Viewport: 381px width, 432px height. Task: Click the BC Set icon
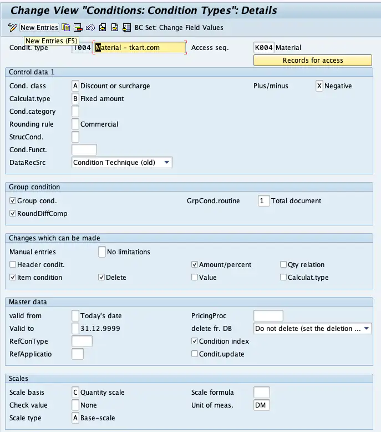(x=127, y=27)
